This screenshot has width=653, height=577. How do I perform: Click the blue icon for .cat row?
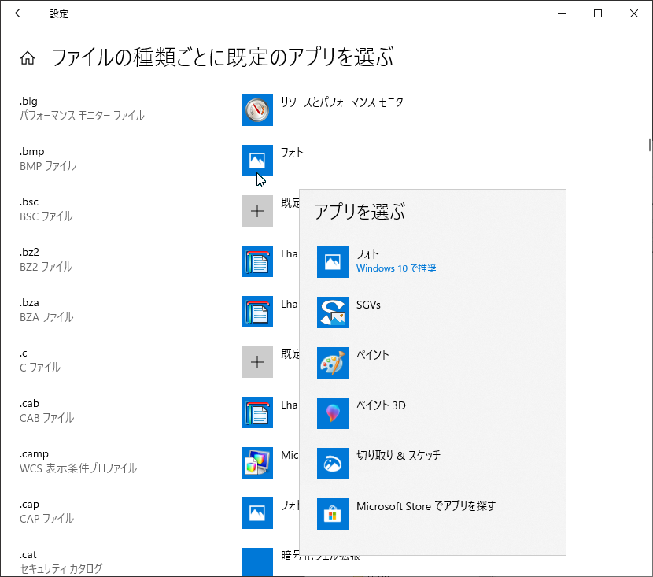pyautogui.click(x=257, y=562)
